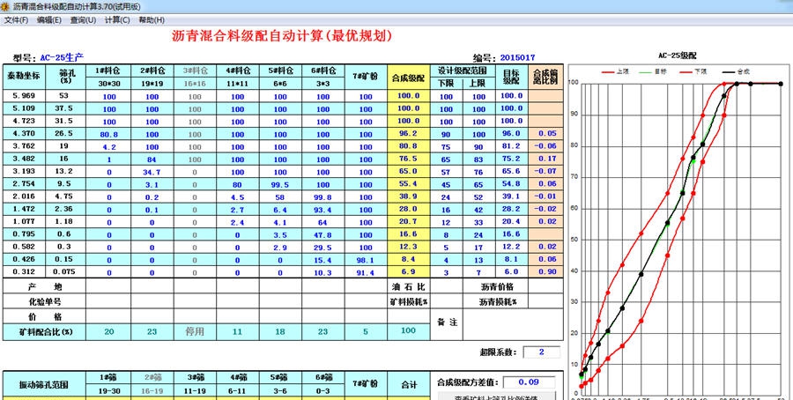Click the 2#料仓 column header
Screen dimensions: 793x400
click(152, 70)
